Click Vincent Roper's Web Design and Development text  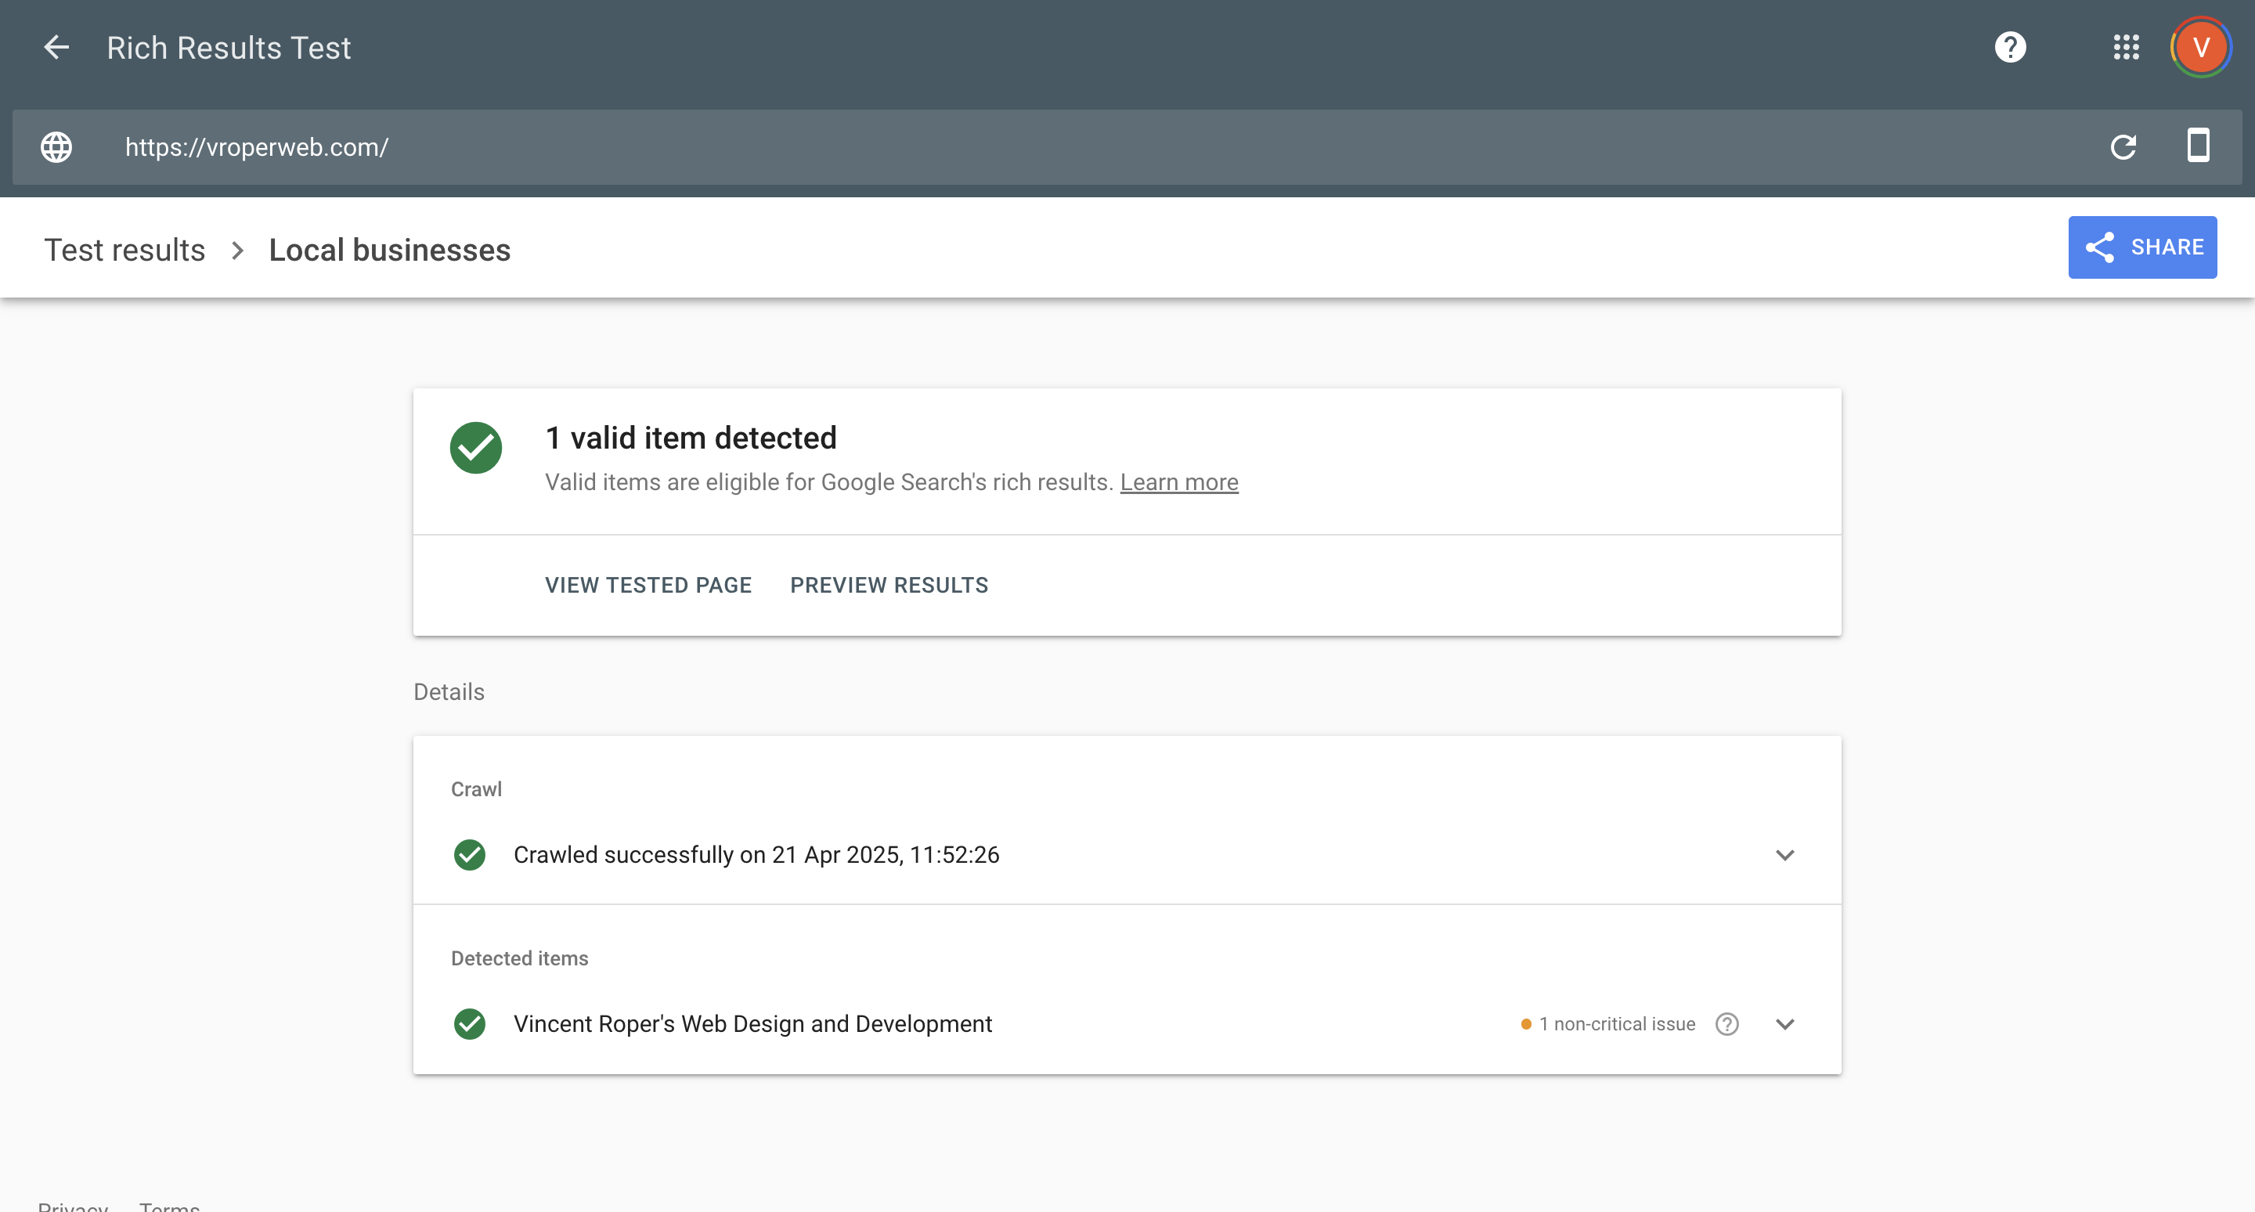pyautogui.click(x=752, y=1024)
